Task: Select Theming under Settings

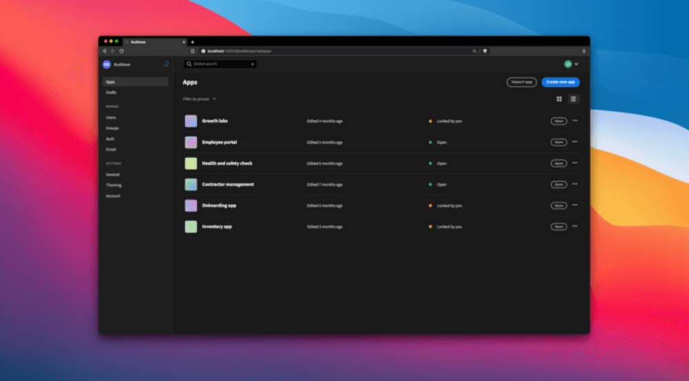Action: click(x=114, y=185)
